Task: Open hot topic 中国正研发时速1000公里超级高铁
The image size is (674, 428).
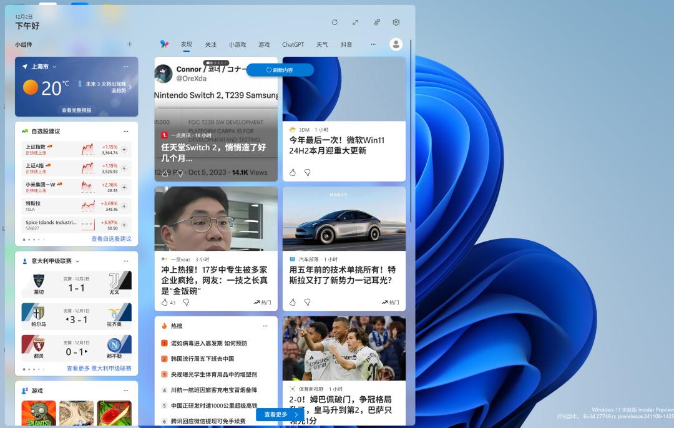Action: pyautogui.click(x=213, y=406)
